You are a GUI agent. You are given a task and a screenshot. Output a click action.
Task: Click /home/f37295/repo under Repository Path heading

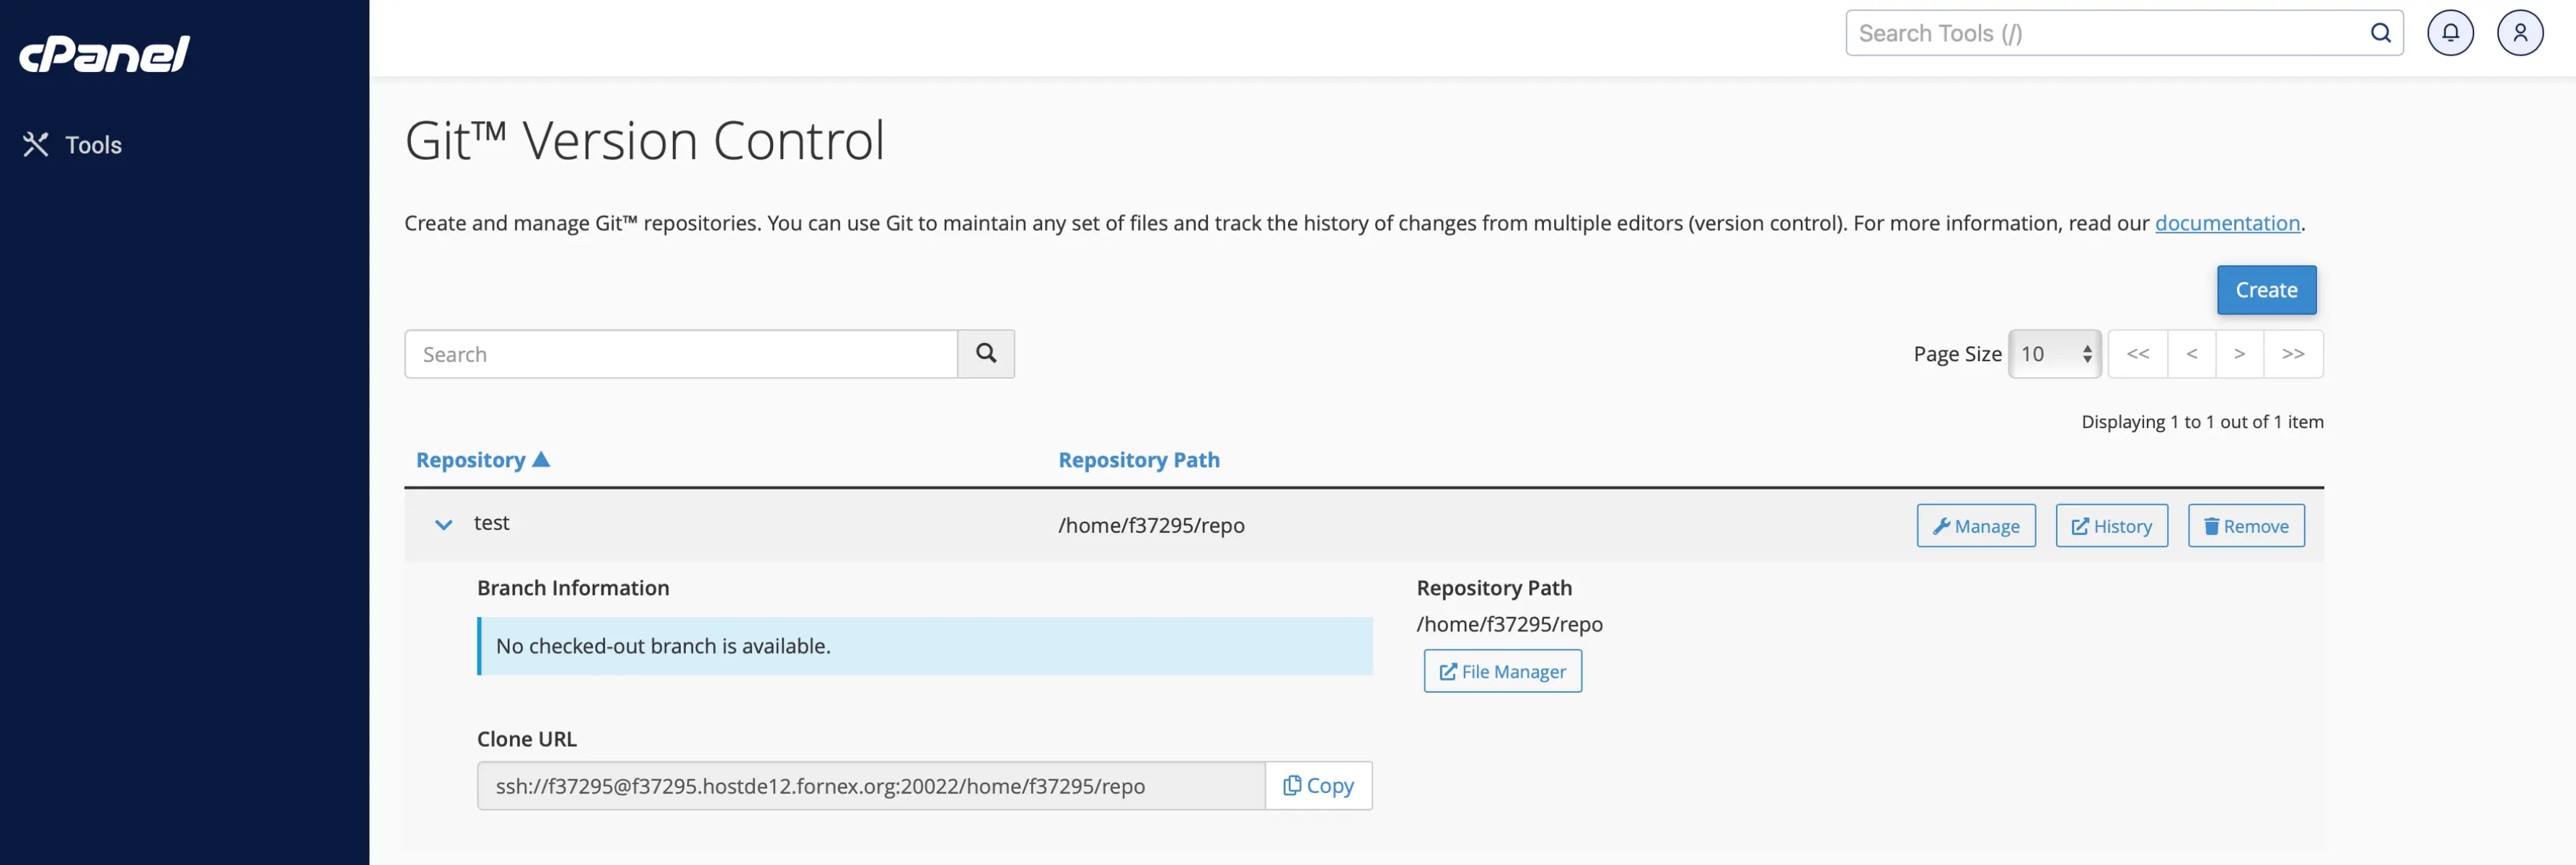click(1509, 624)
